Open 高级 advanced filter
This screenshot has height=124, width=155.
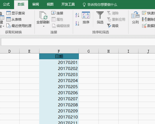(113, 26)
